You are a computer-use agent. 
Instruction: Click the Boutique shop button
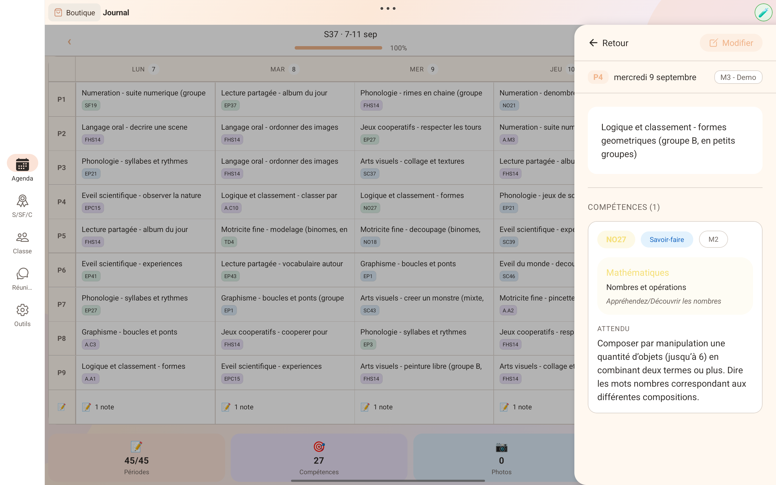coord(74,12)
